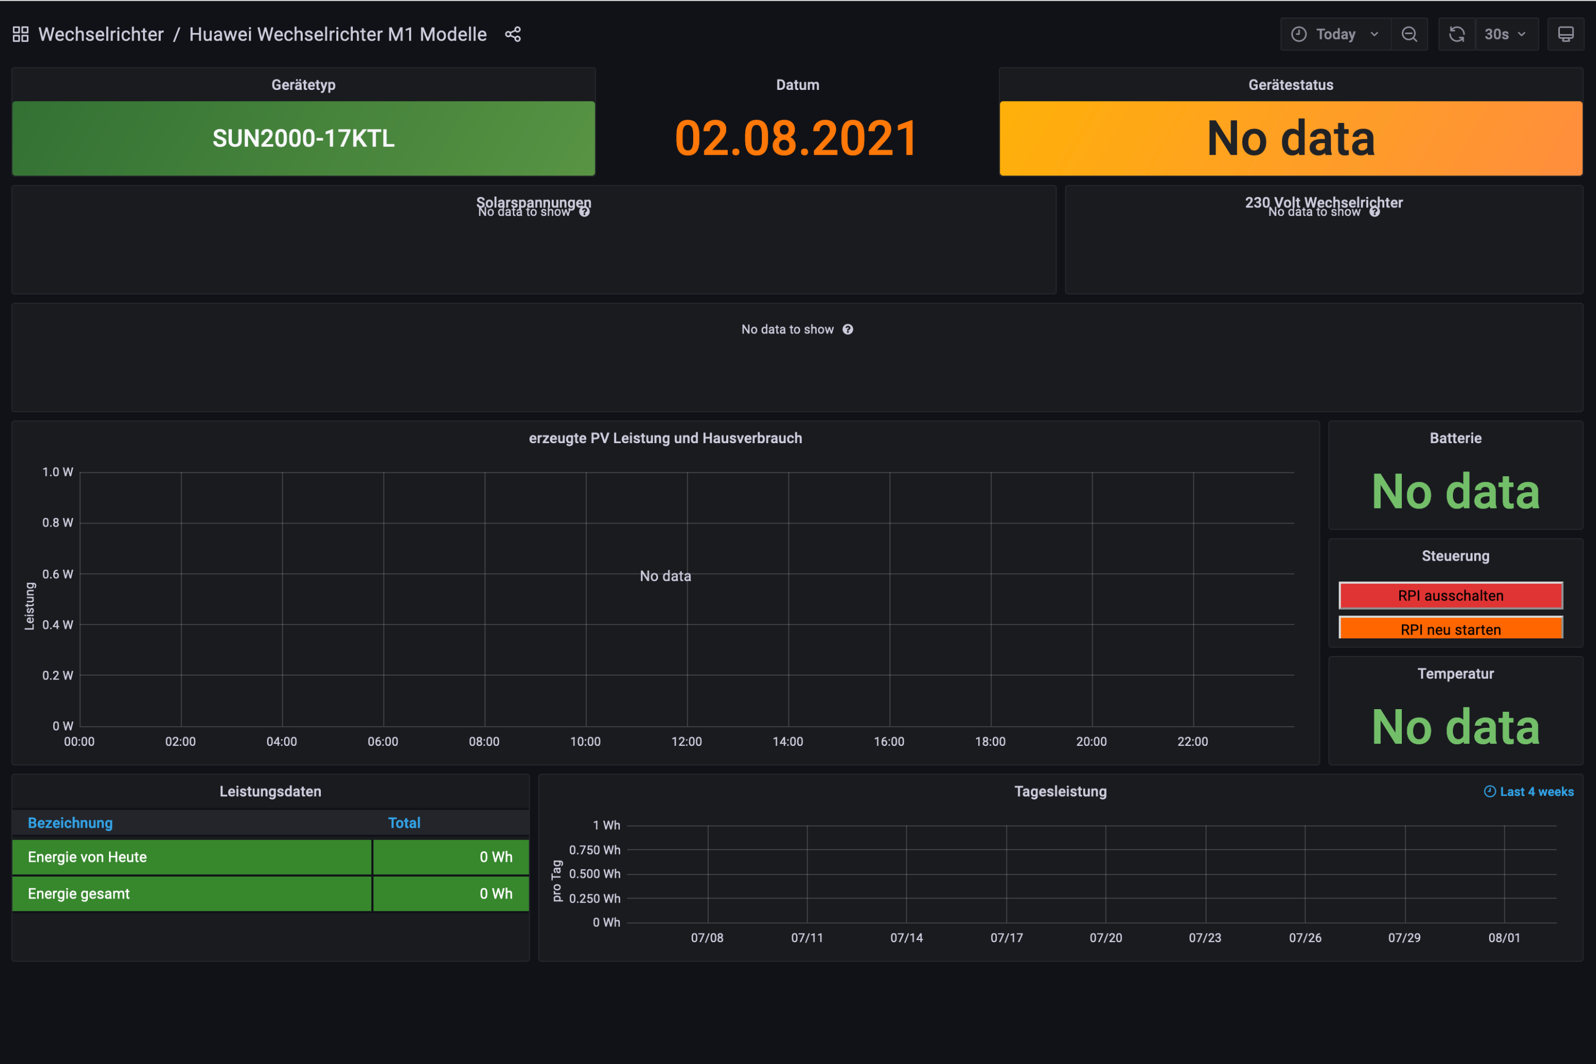This screenshot has height=1064, width=1596.
Task: Click Huawei Wechselrichter M1 Modelle title
Action: tap(337, 35)
